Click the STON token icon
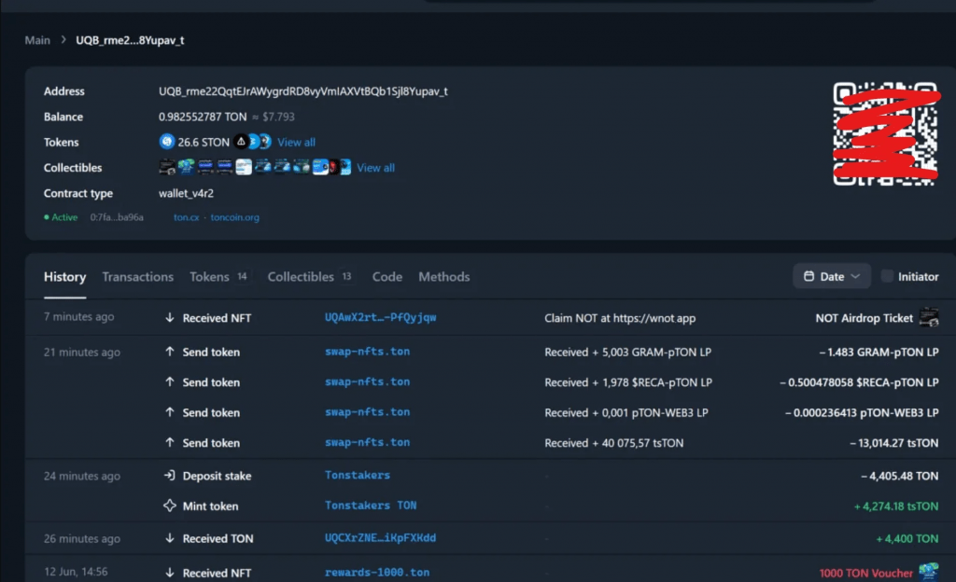 [166, 142]
